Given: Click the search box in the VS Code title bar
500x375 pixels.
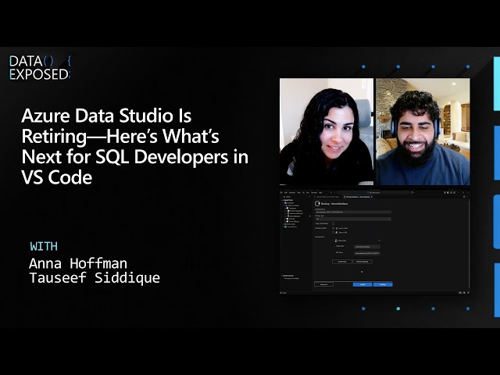Looking at the screenshot, I should (373, 193).
